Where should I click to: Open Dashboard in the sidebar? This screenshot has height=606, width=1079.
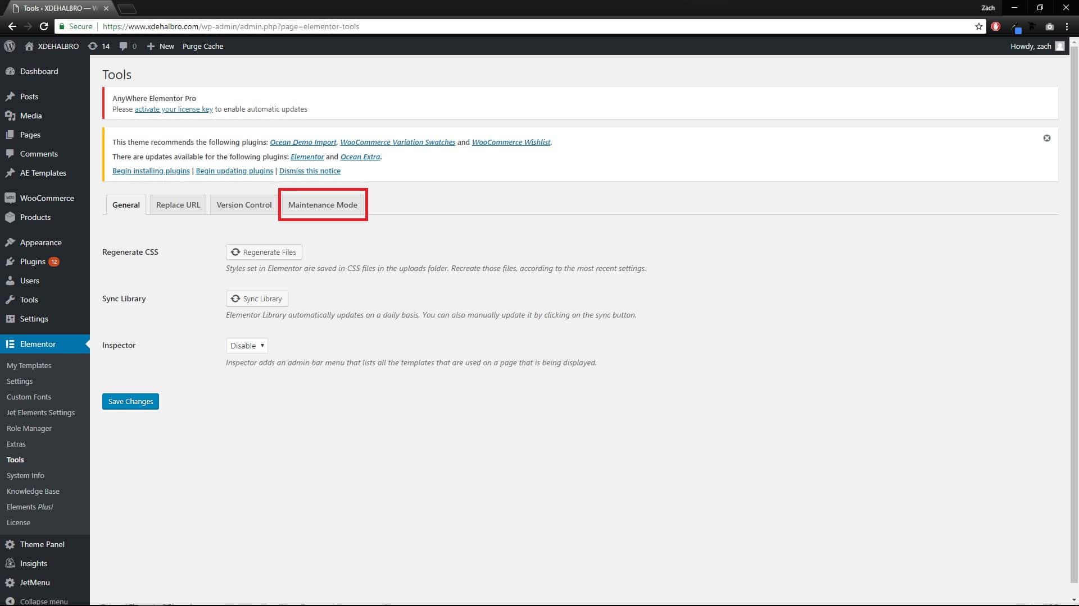[x=45, y=71]
